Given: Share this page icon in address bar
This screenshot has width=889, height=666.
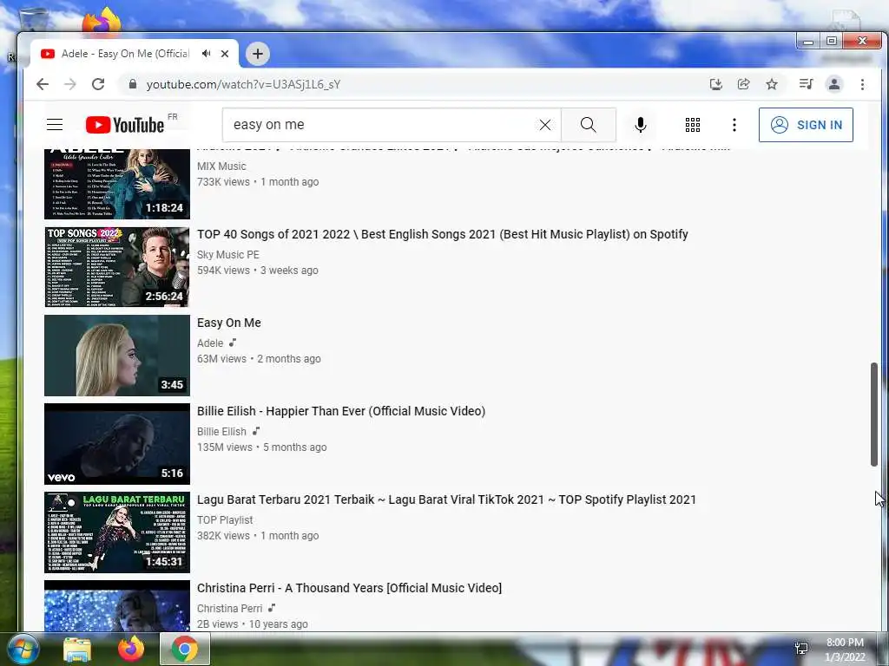Looking at the screenshot, I should coord(743,84).
